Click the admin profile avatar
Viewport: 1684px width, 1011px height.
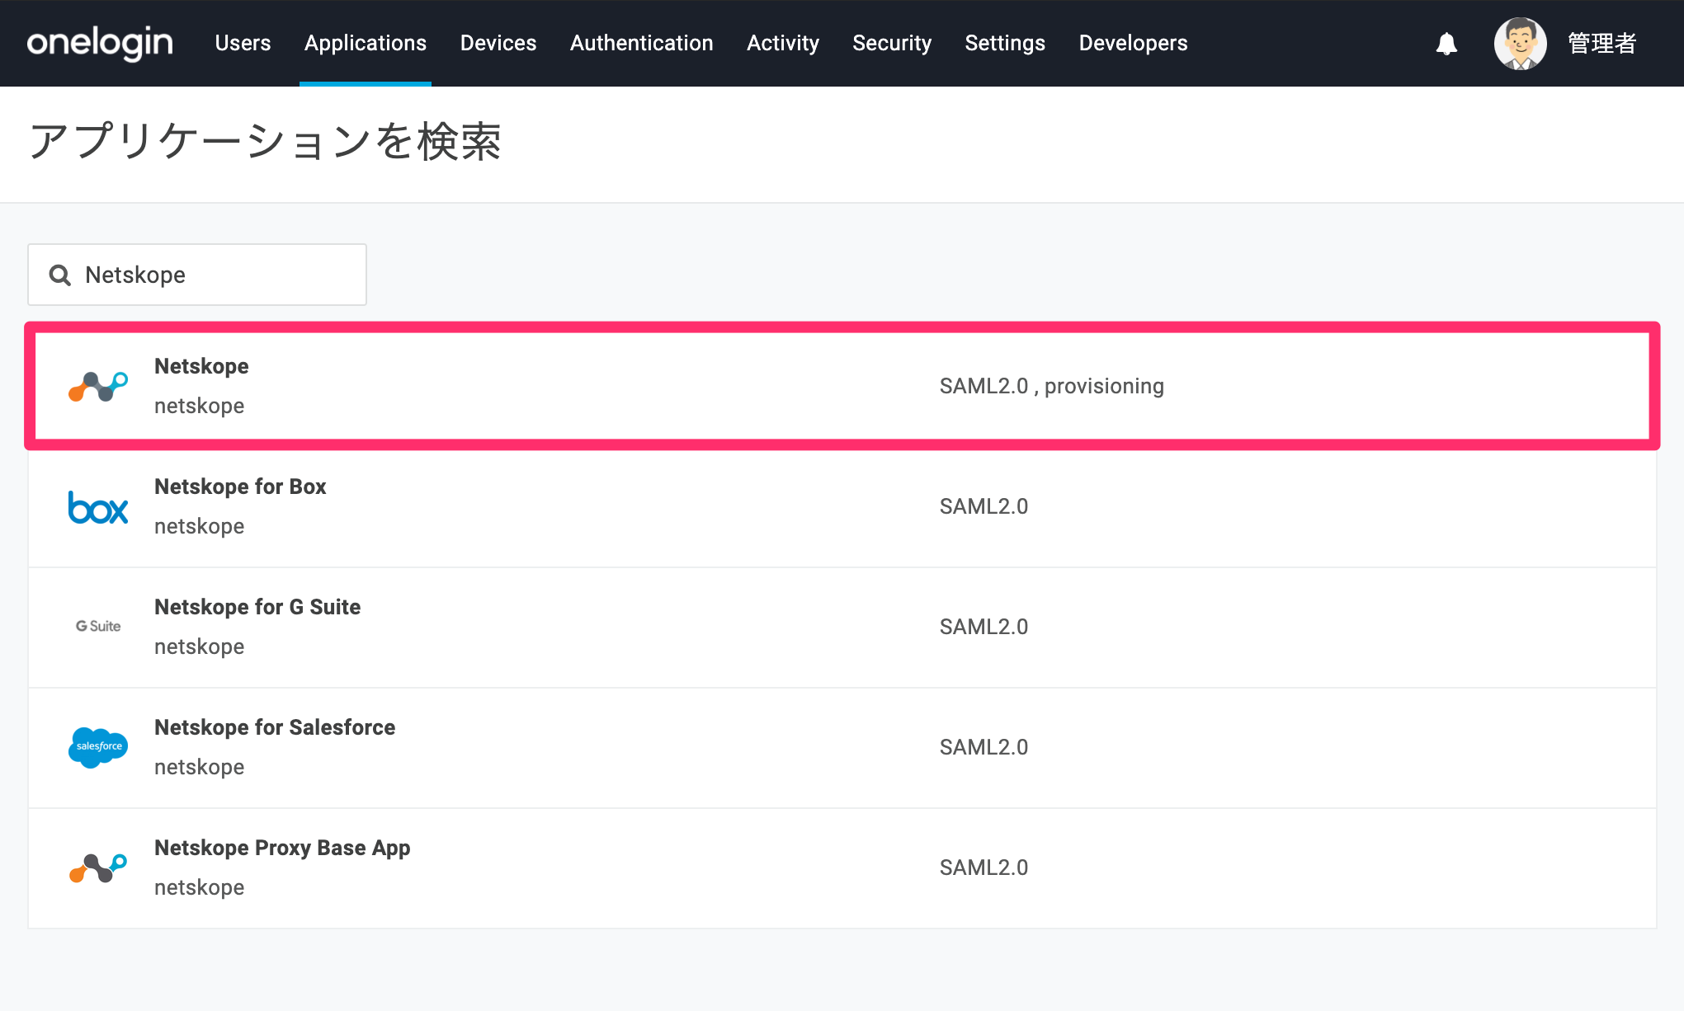[1520, 43]
